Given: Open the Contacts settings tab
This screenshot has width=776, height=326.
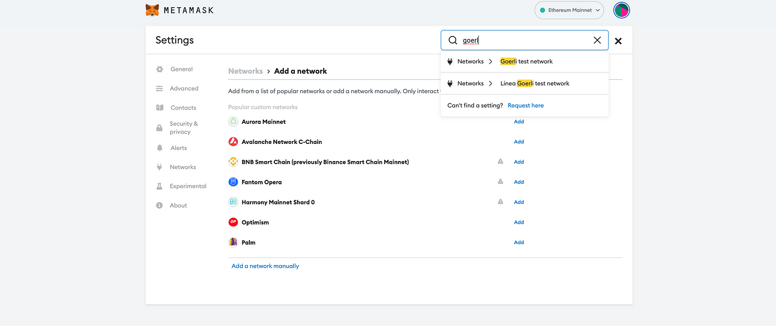Looking at the screenshot, I should click(183, 108).
